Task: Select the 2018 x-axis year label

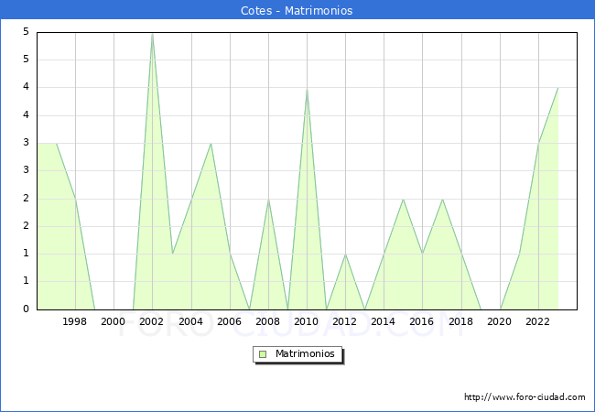Action: click(x=460, y=321)
